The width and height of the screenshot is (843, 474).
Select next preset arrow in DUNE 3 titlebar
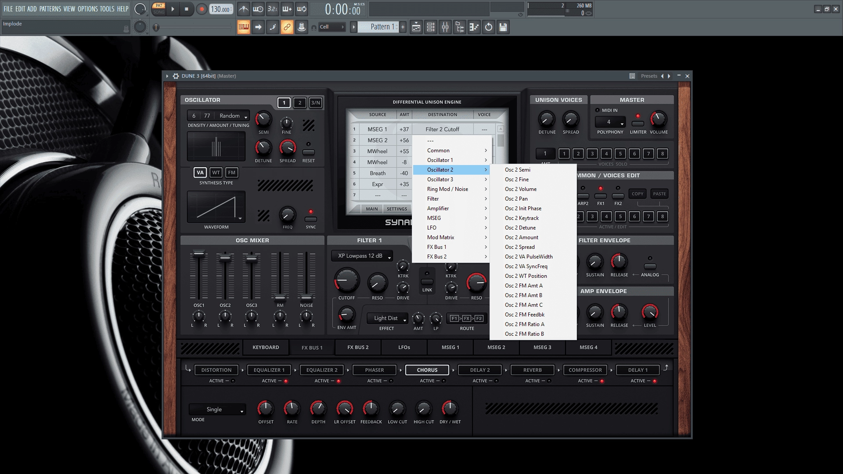tap(669, 76)
